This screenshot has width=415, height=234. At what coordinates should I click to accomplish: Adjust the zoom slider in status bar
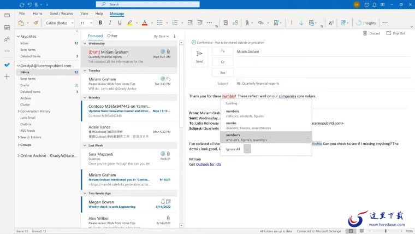pos(386,231)
